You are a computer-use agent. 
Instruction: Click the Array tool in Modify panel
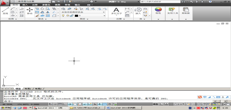click(x=48, y=15)
